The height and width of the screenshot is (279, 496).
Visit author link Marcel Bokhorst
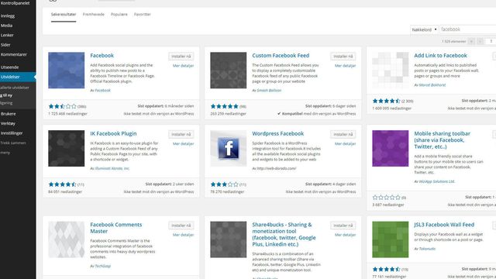click(432, 85)
